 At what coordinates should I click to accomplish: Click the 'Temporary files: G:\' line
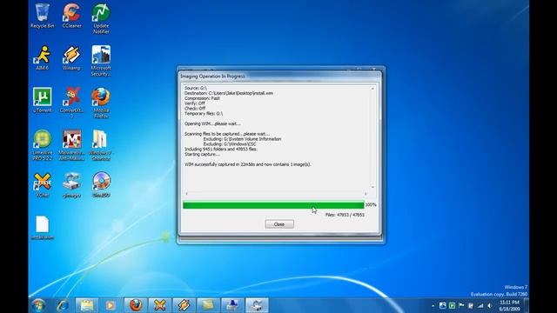click(204, 114)
